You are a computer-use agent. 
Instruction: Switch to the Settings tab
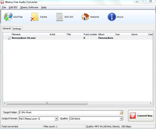click(17, 29)
